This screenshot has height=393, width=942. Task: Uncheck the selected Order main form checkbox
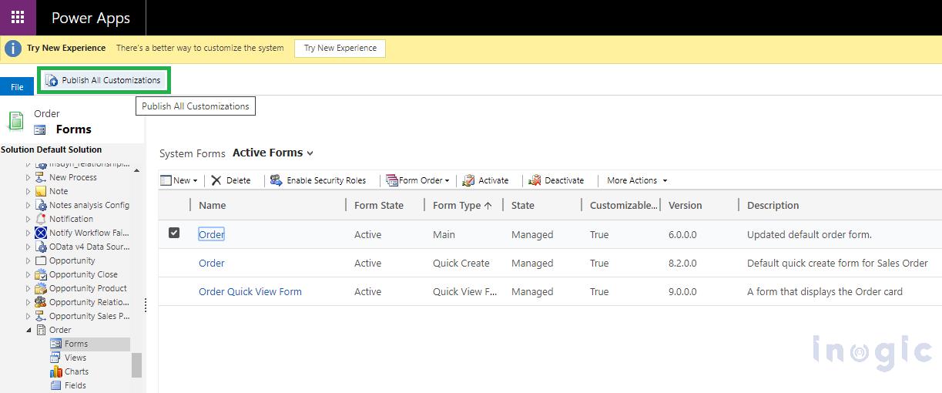point(174,233)
